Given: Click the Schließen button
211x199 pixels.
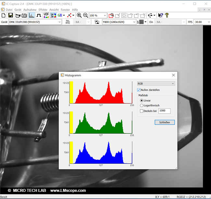Looking at the screenshot, I should pos(165,122).
